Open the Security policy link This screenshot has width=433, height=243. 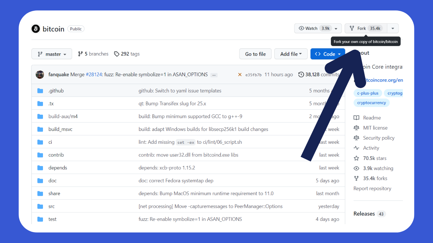(x=379, y=138)
